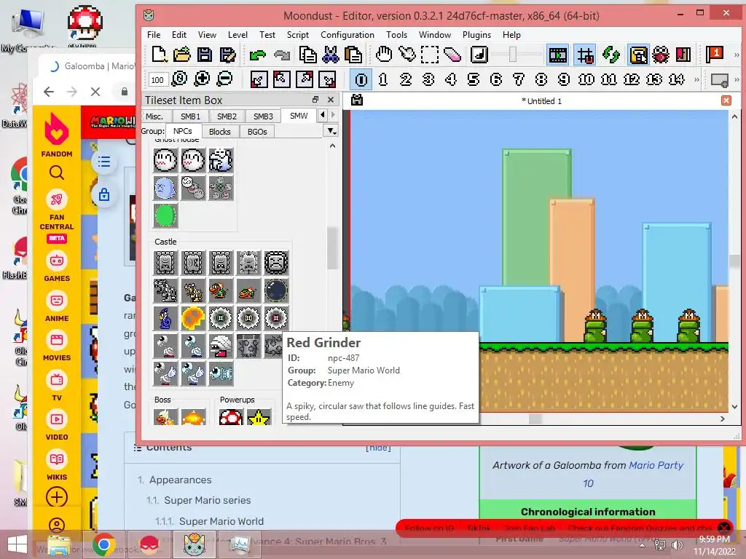Switch to section 0 button
This screenshot has height=559, width=746.
361,79
